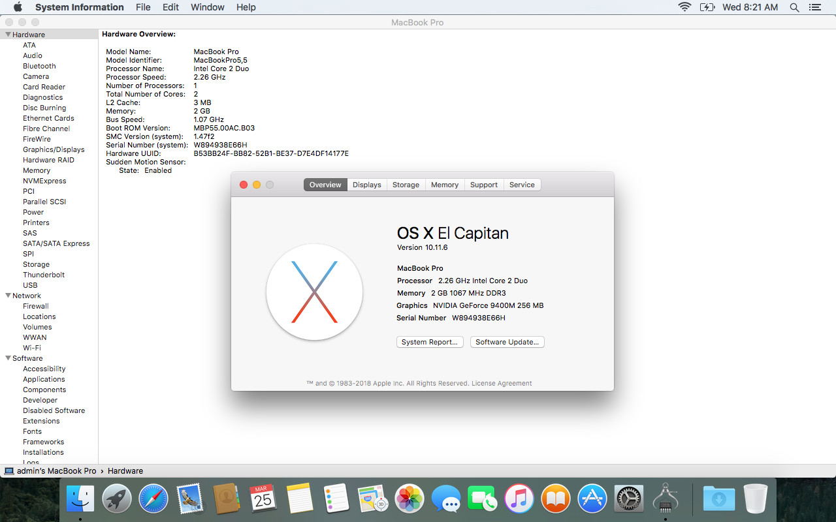Open the Help menu
This screenshot has height=522, width=836.
[246, 7]
